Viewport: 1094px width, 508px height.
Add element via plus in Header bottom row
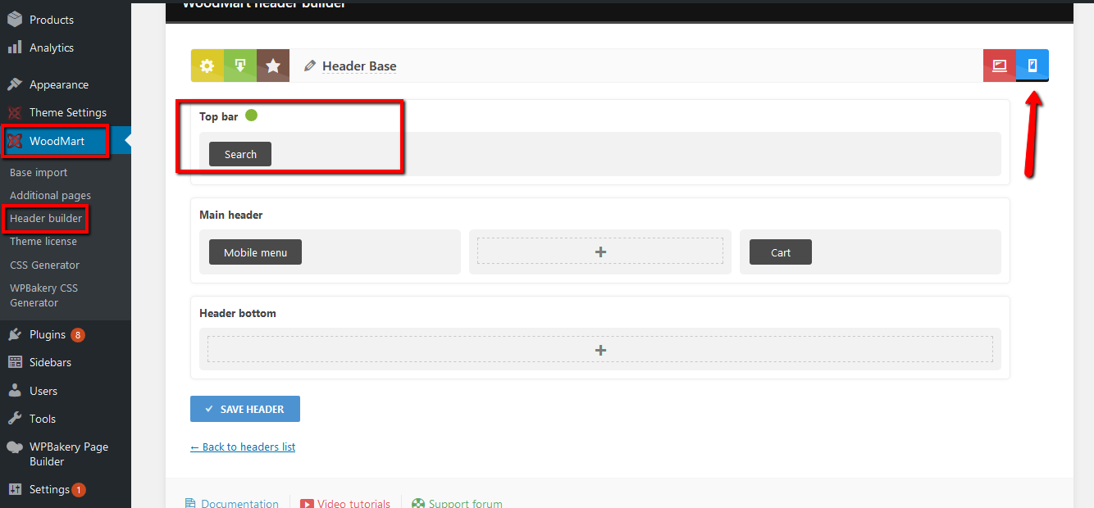click(x=600, y=350)
